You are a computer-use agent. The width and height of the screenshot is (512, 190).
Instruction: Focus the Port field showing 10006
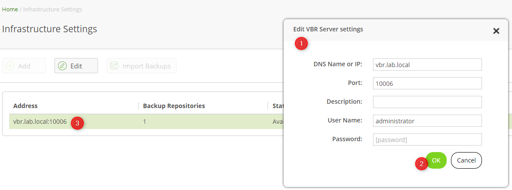click(x=427, y=83)
